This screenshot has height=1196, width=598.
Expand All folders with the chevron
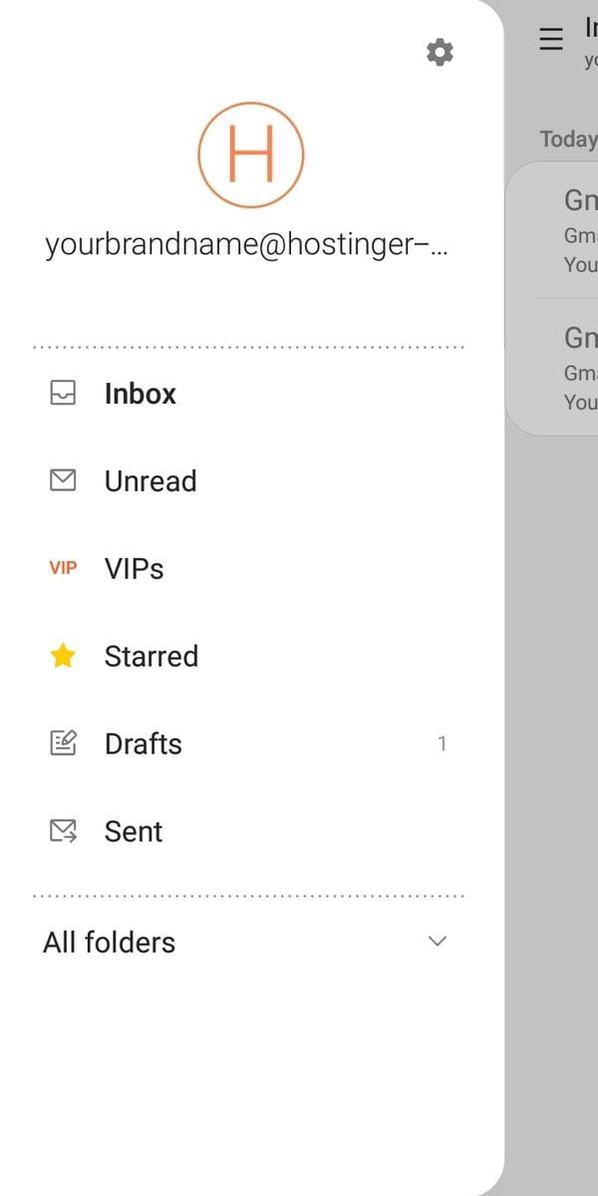(437, 942)
